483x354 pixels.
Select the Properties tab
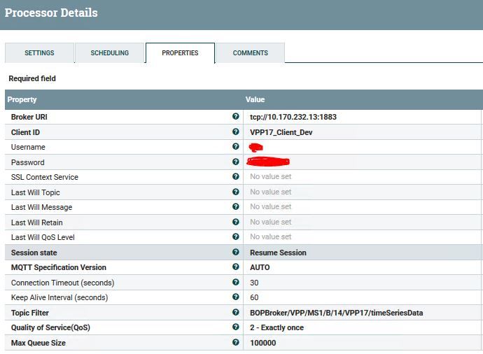click(180, 53)
